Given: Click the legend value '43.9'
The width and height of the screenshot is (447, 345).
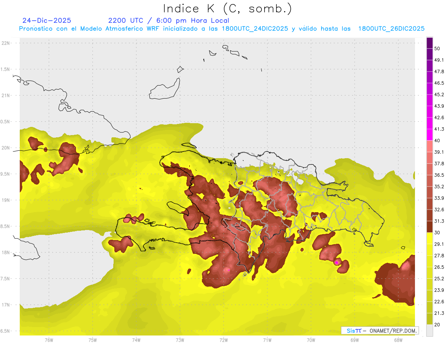Looking at the screenshot, I should 439,106.
